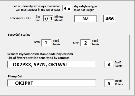Set favored stations points field showing 3
The image size is (135, 96).
click(x=109, y=64)
